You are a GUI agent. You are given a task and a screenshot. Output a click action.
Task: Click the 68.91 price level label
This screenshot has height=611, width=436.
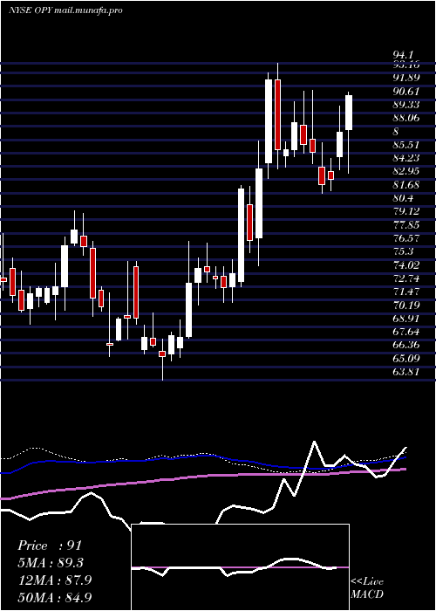coord(406,319)
